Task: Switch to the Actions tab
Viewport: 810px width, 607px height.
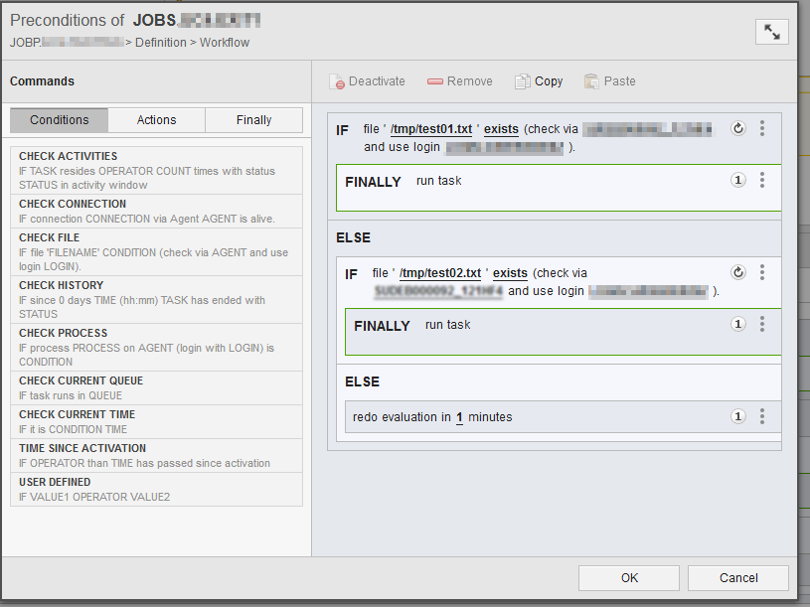Action: click(x=155, y=119)
